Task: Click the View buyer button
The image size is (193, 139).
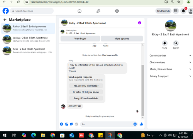Action: pyautogui.click(x=80, y=39)
